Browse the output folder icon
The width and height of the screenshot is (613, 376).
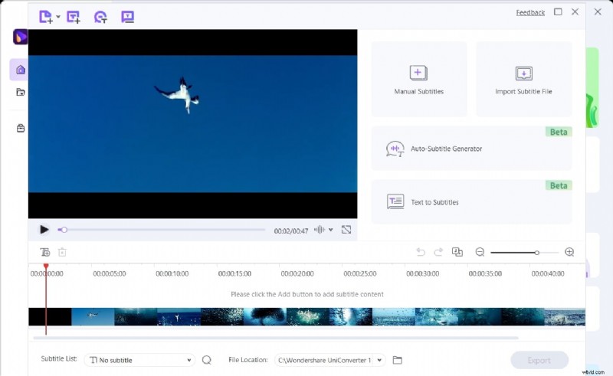click(x=397, y=360)
